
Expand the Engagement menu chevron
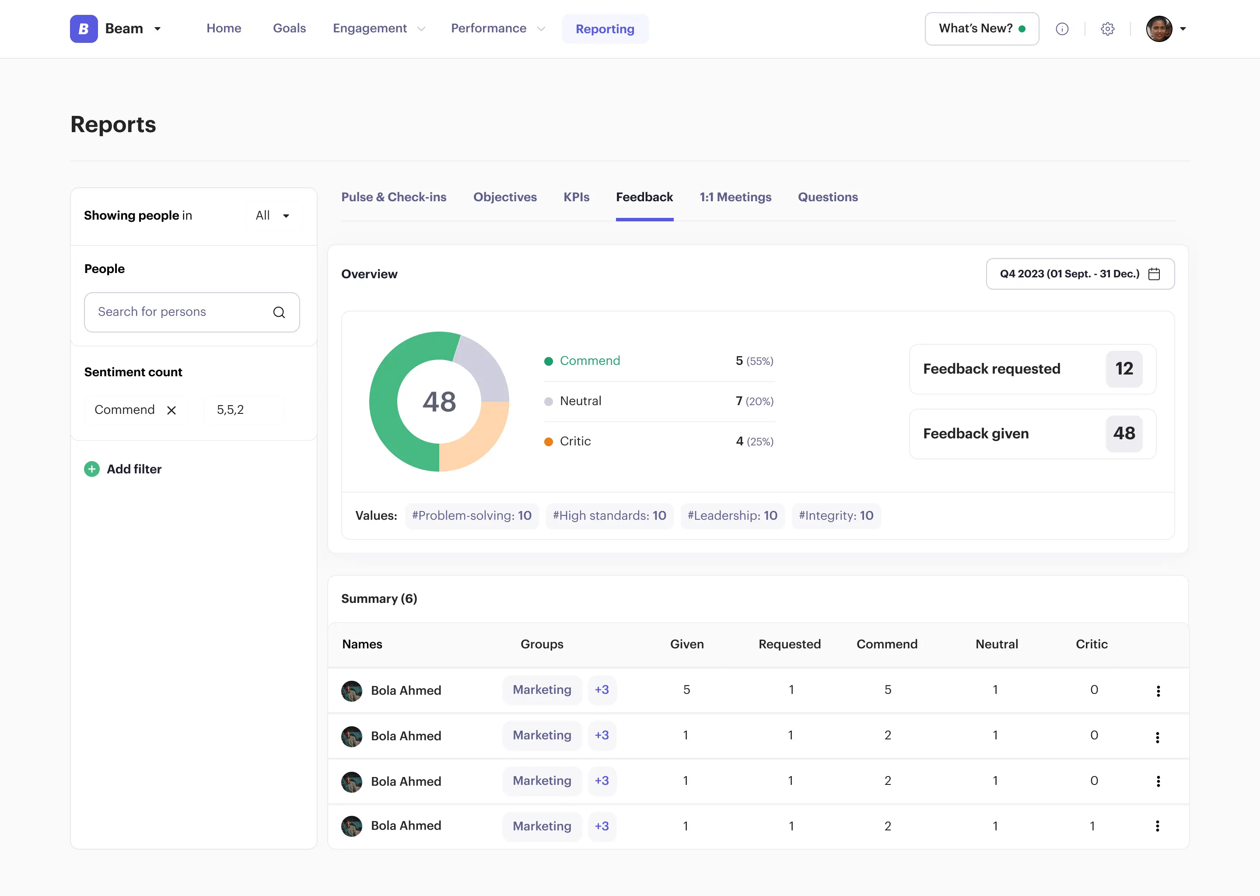pos(421,29)
